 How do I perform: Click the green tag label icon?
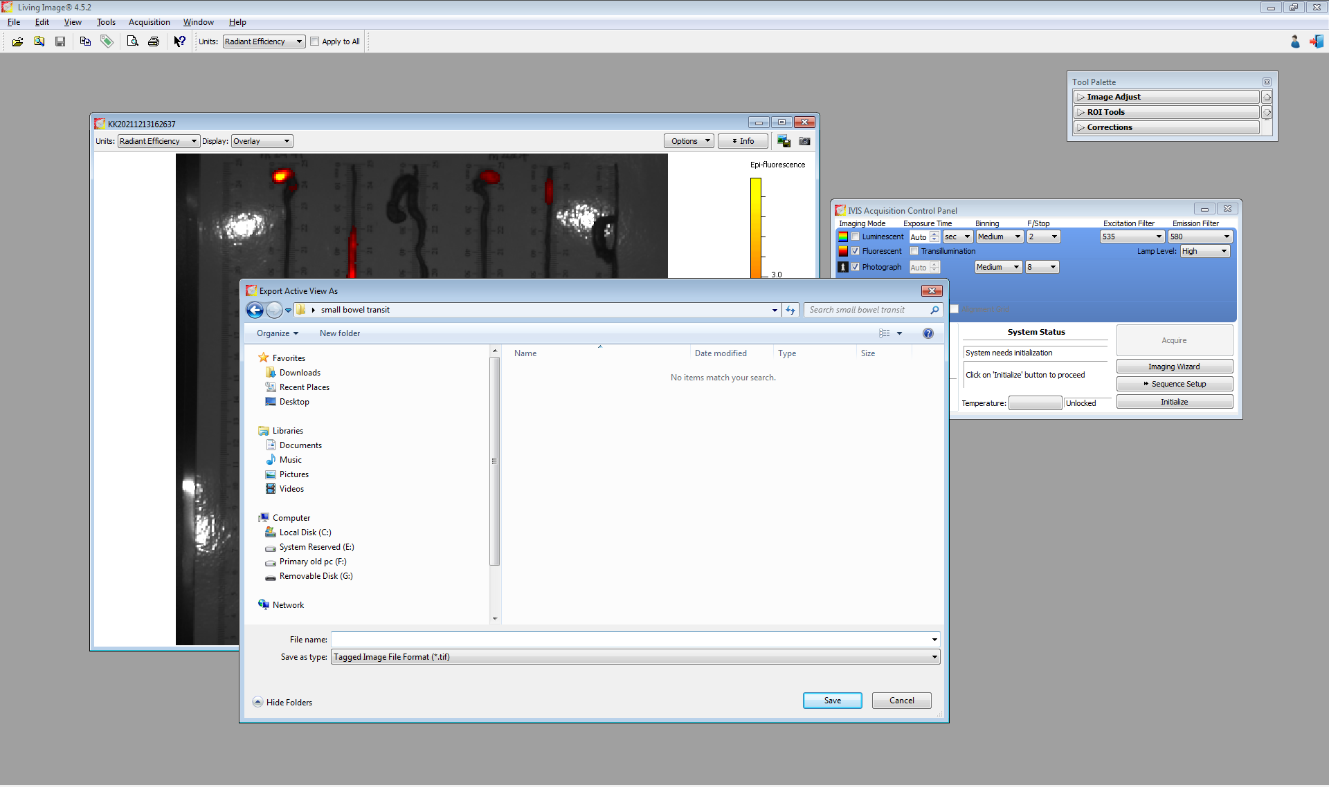tap(107, 41)
